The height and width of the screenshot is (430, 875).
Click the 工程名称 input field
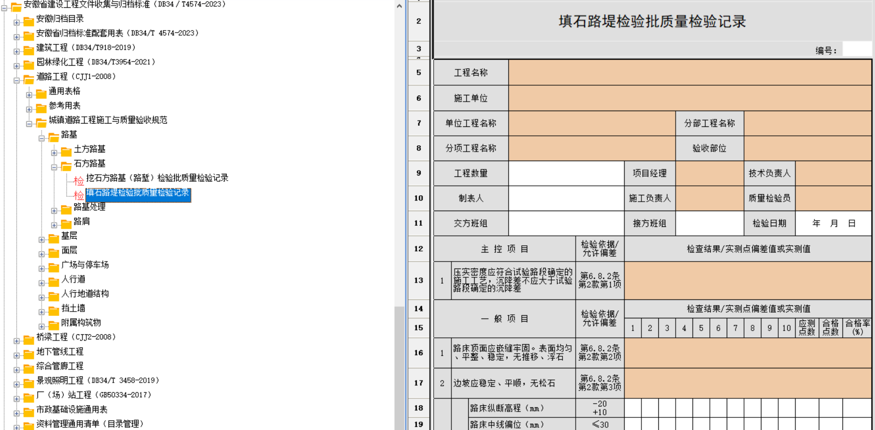689,73
